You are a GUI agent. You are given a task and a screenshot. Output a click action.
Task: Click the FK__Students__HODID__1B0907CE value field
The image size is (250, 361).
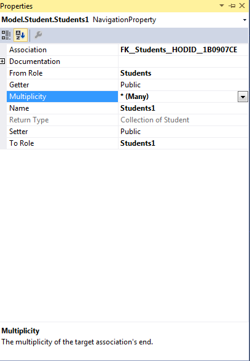tap(183, 50)
